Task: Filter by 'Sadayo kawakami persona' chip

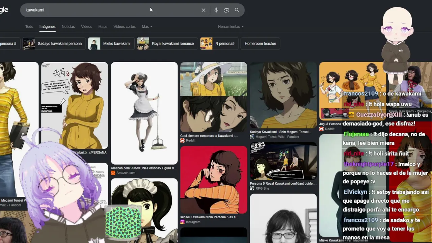Action: pos(54,44)
